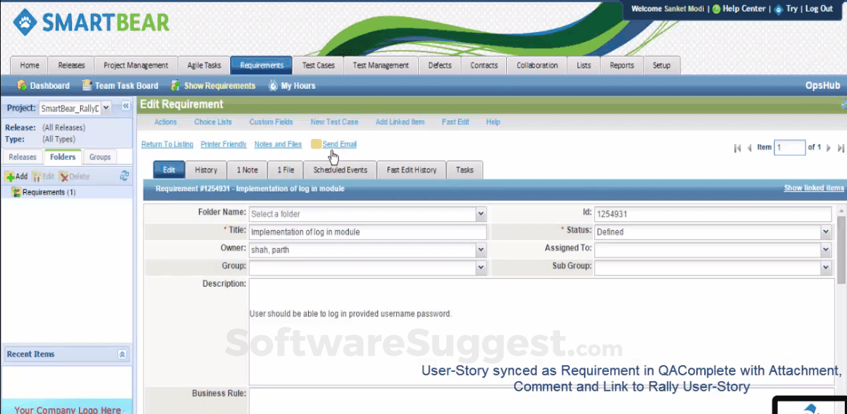This screenshot has width=847, height=414.
Task: Open the Contacts tab
Action: (484, 65)
